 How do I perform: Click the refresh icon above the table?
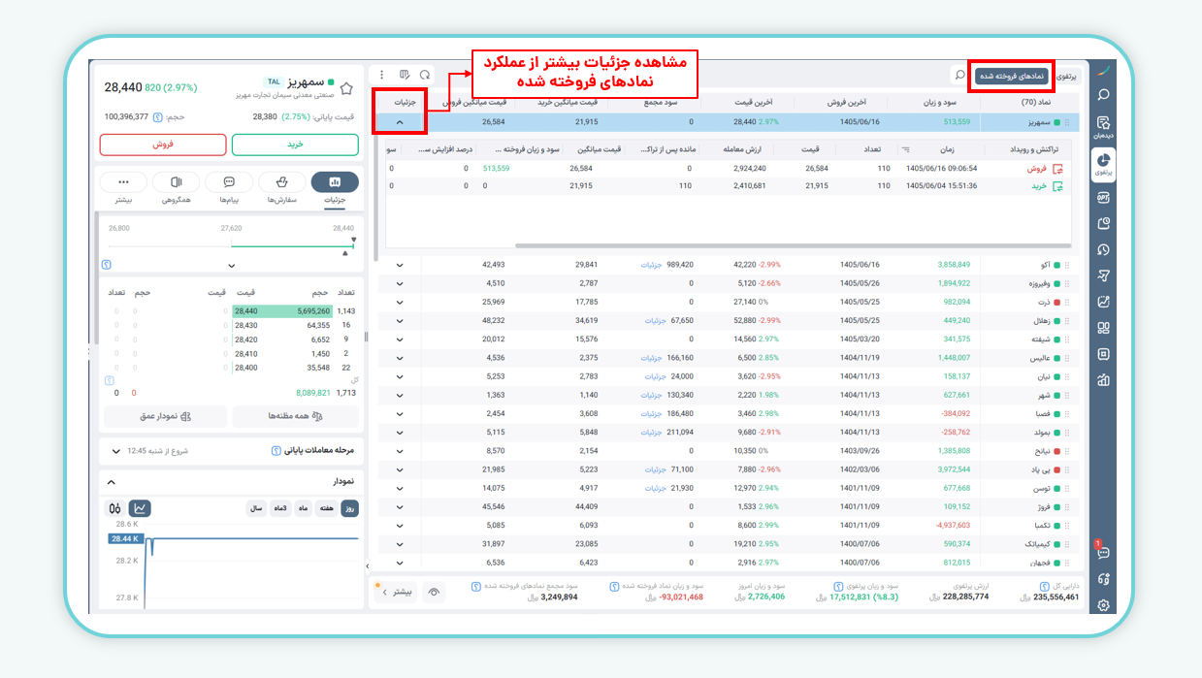point(425,75)
